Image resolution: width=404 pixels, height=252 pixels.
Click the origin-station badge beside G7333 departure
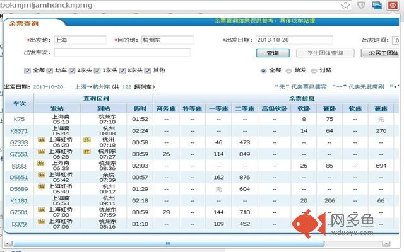(x=42, y=140)
